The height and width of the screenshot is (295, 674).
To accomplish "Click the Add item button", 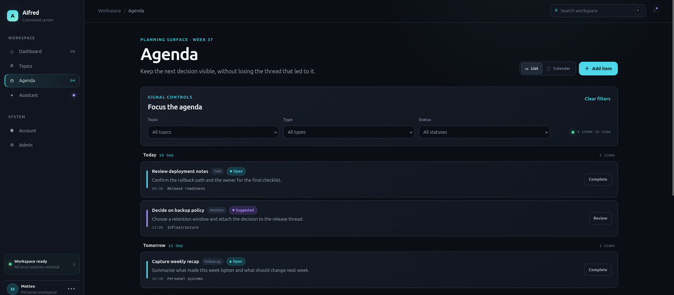I will (598, 68).
